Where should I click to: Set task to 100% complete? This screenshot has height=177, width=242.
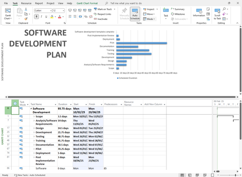(x=90, y=11)
